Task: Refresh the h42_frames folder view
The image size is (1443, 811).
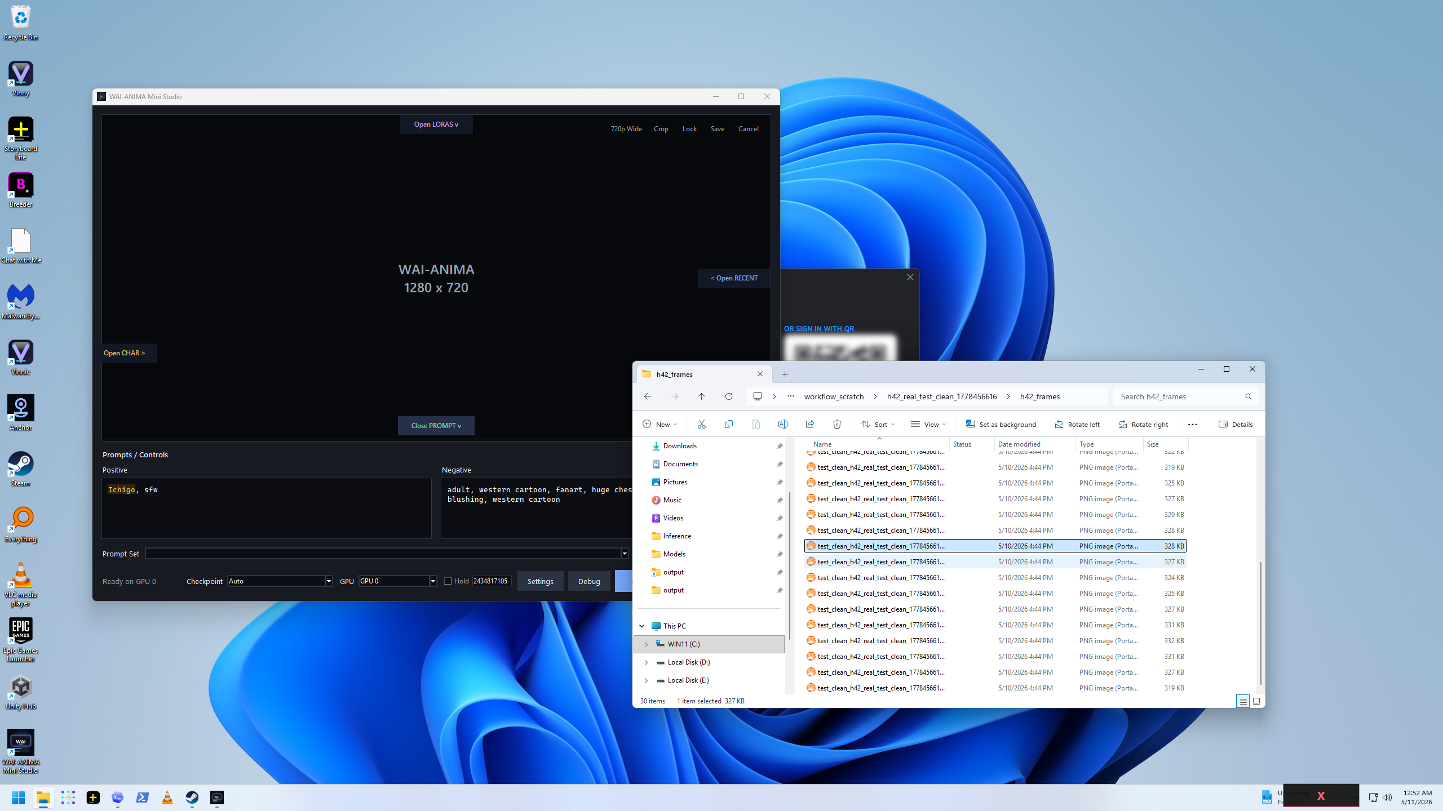Action: pos(728,396)
